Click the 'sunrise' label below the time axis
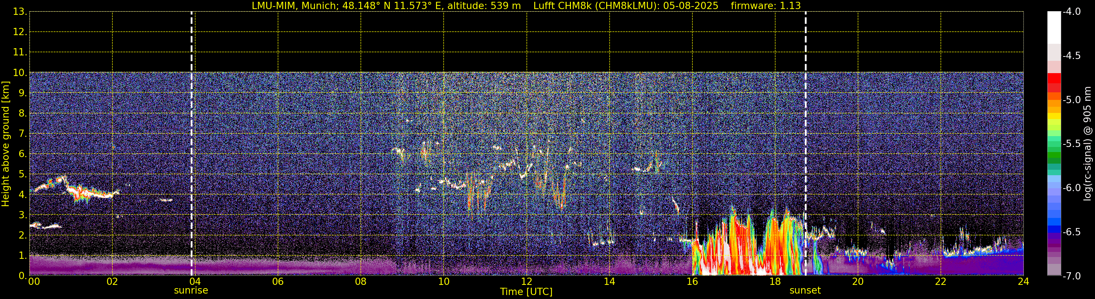1095x299 pixels. [191, 291]
